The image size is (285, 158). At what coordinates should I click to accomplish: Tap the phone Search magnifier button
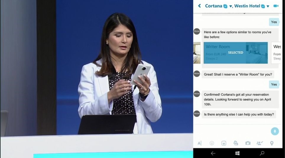point(262,153)
